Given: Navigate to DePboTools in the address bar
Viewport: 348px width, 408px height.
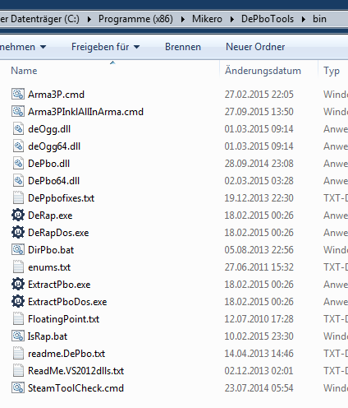Looking at the screenshot, I should point(268,19).
